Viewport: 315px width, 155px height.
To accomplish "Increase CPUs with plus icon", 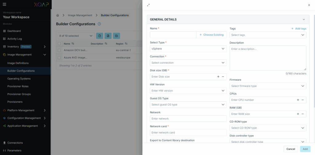I will pyautogui.click(x=298, y=100).
